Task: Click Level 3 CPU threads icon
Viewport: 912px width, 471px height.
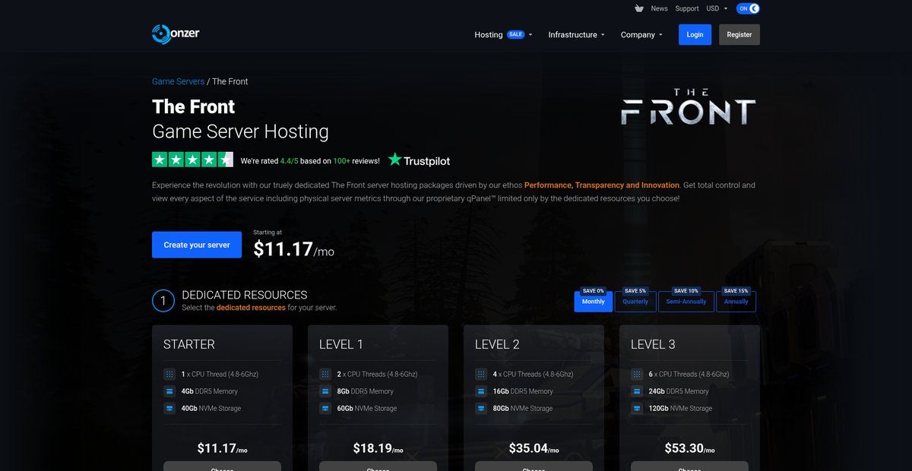Action: [x=637, y=374]
